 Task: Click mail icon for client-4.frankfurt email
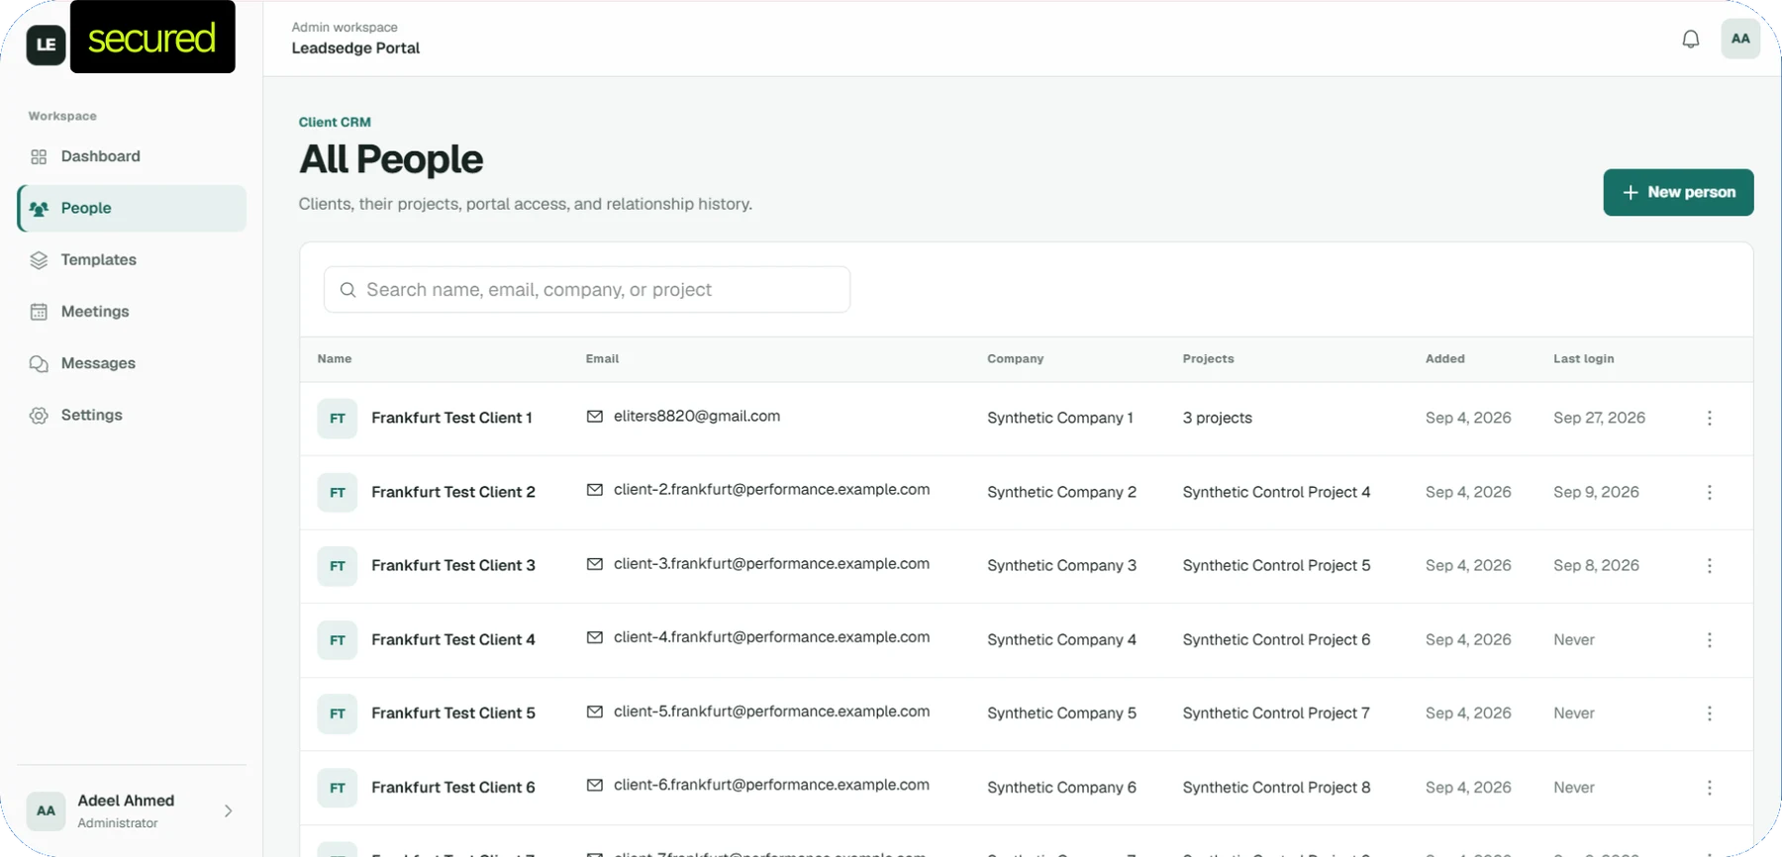click(595, 637)
